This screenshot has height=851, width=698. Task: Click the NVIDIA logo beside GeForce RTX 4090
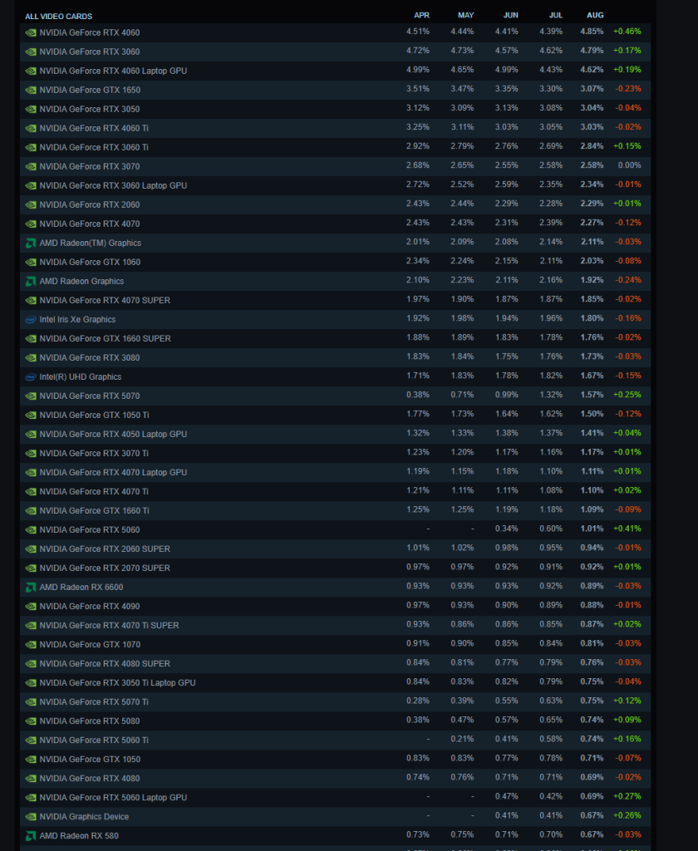click(x=31, y=606)
